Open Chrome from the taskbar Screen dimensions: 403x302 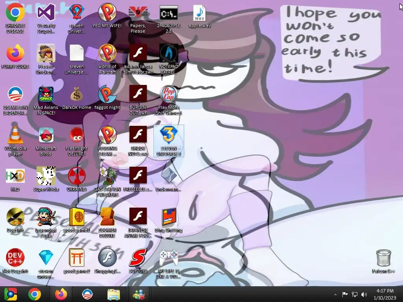pos(35,294)
